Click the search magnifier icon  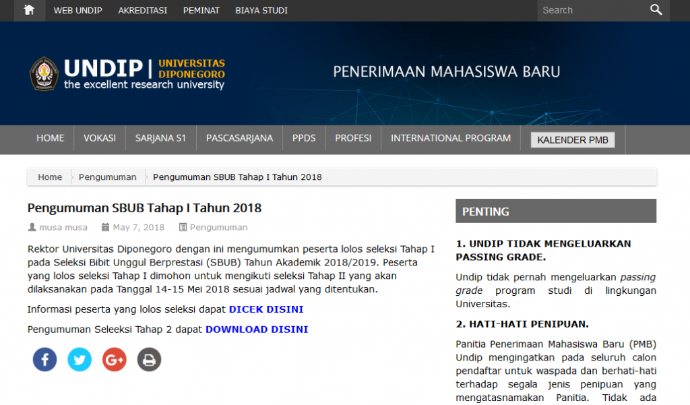[656, 10]
